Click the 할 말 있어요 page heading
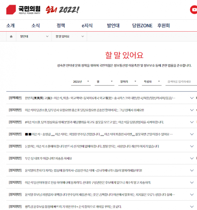 124,55
